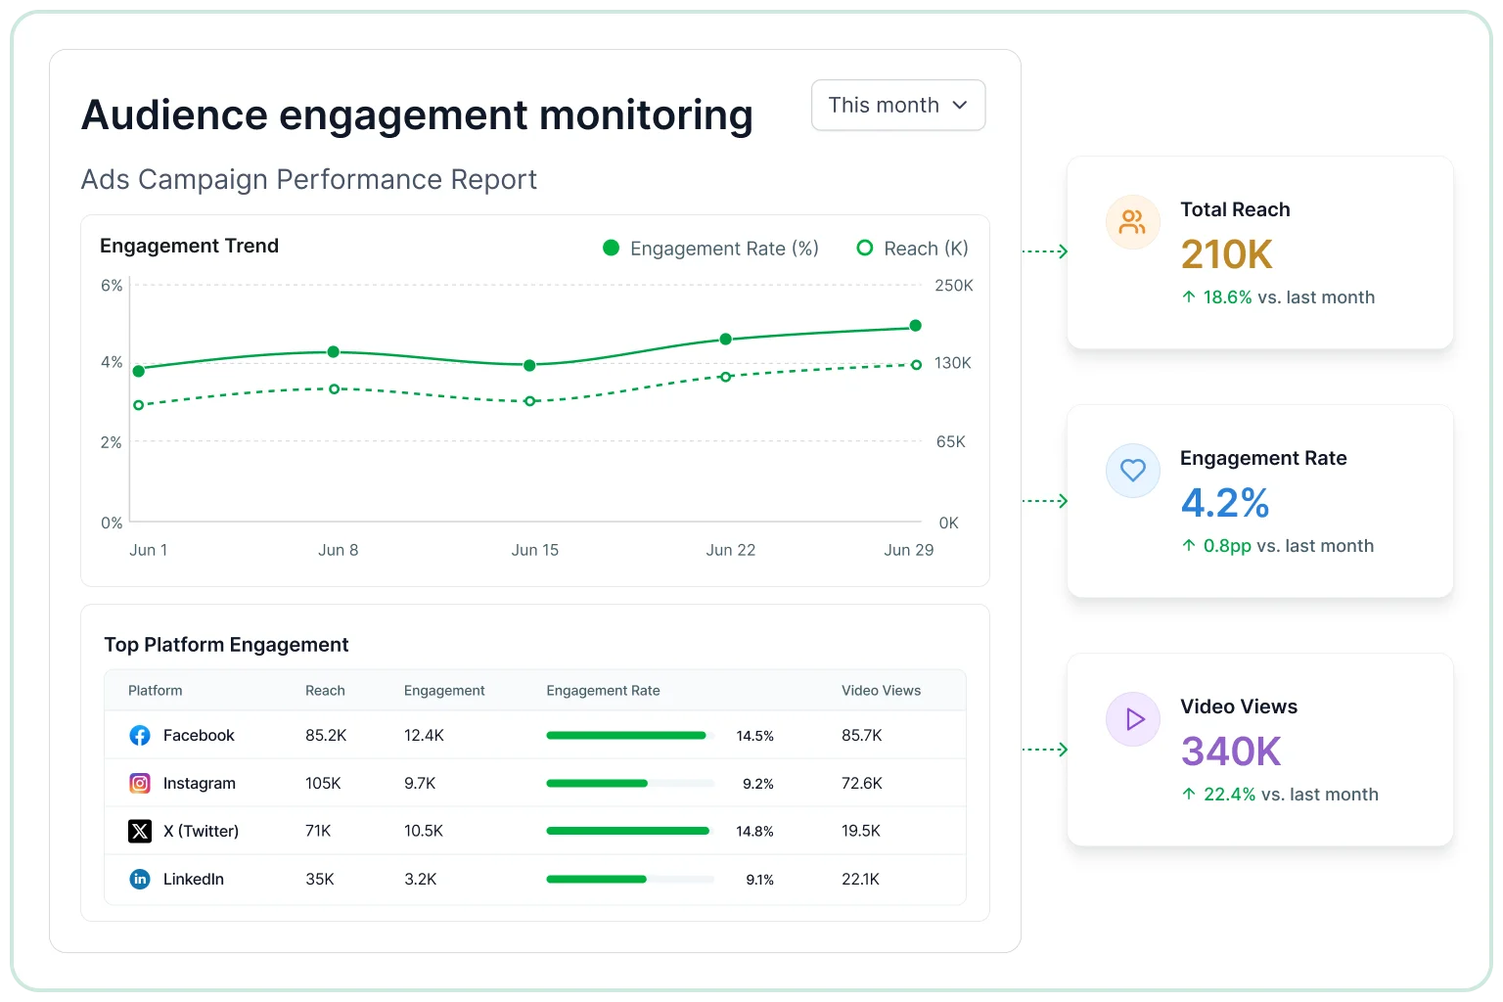Click Instagram reach value 105K

click(x=323, y=783)
